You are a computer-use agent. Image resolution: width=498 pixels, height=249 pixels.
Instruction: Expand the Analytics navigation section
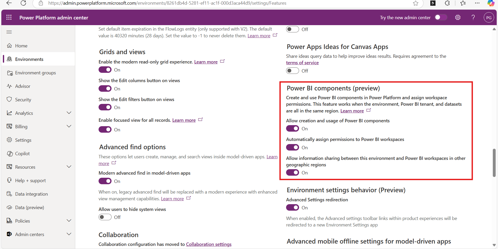coord(69,113)
